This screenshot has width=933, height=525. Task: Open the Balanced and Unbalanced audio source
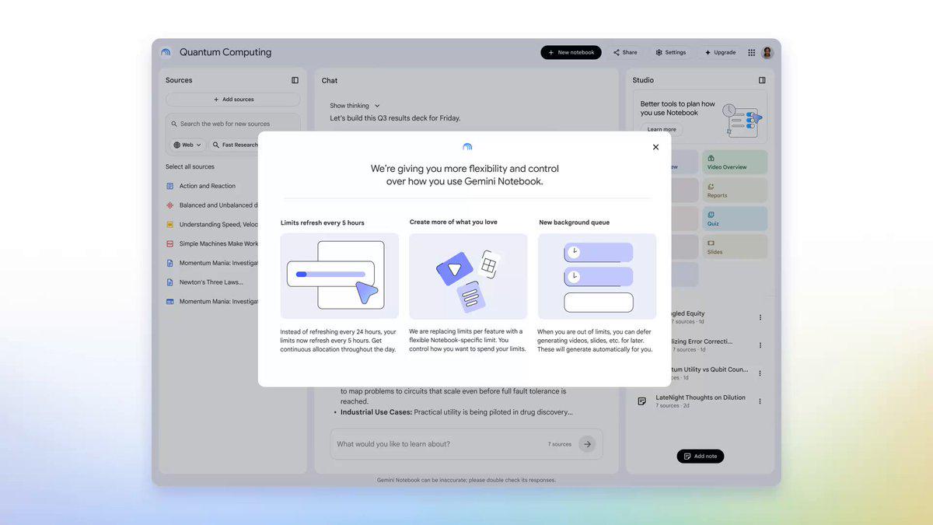[x=219, y=205]
